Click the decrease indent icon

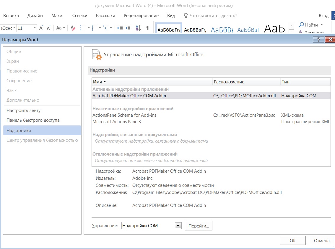[x=120, y=28]
